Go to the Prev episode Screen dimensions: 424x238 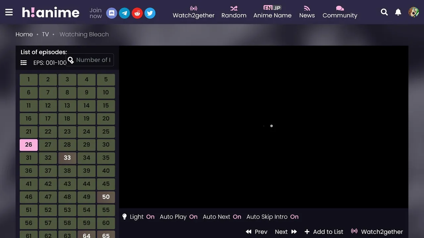click(x=256, y=232)
